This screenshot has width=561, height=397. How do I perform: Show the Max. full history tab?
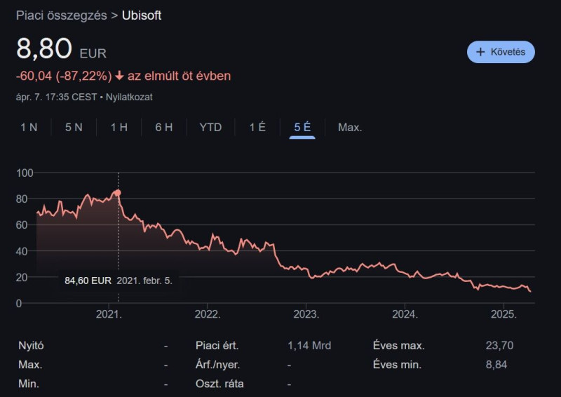click(x=350, y=127)
